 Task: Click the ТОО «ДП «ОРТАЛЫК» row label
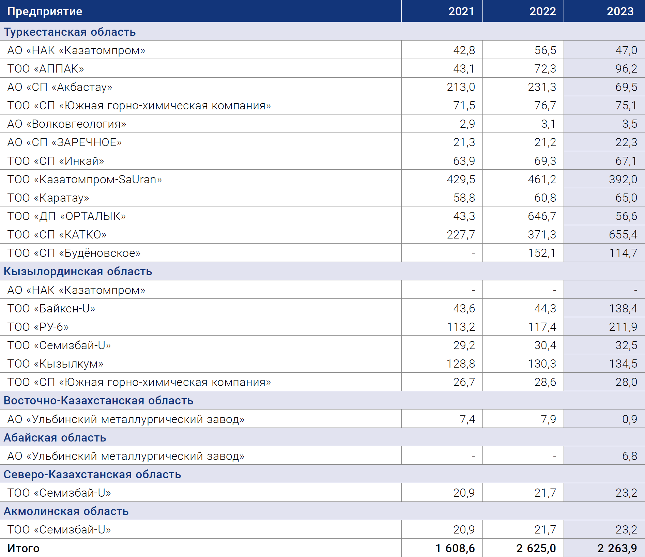(67, 216)
